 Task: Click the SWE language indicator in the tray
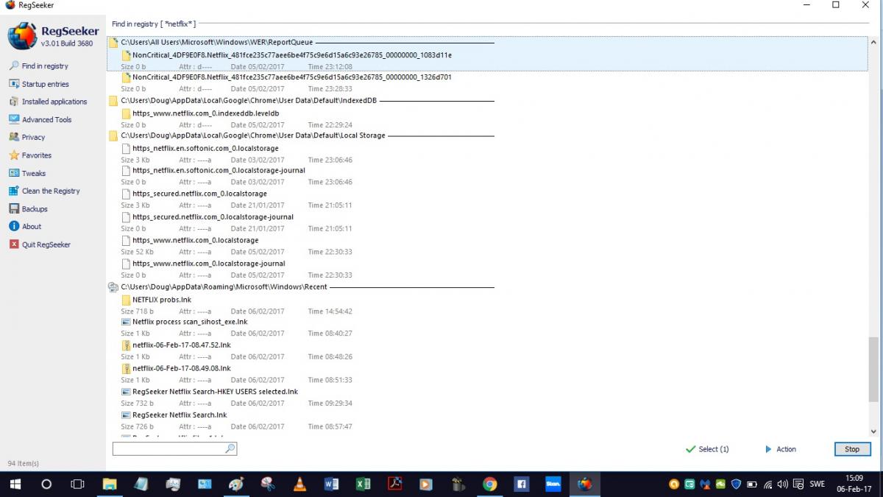click(817, 484)
